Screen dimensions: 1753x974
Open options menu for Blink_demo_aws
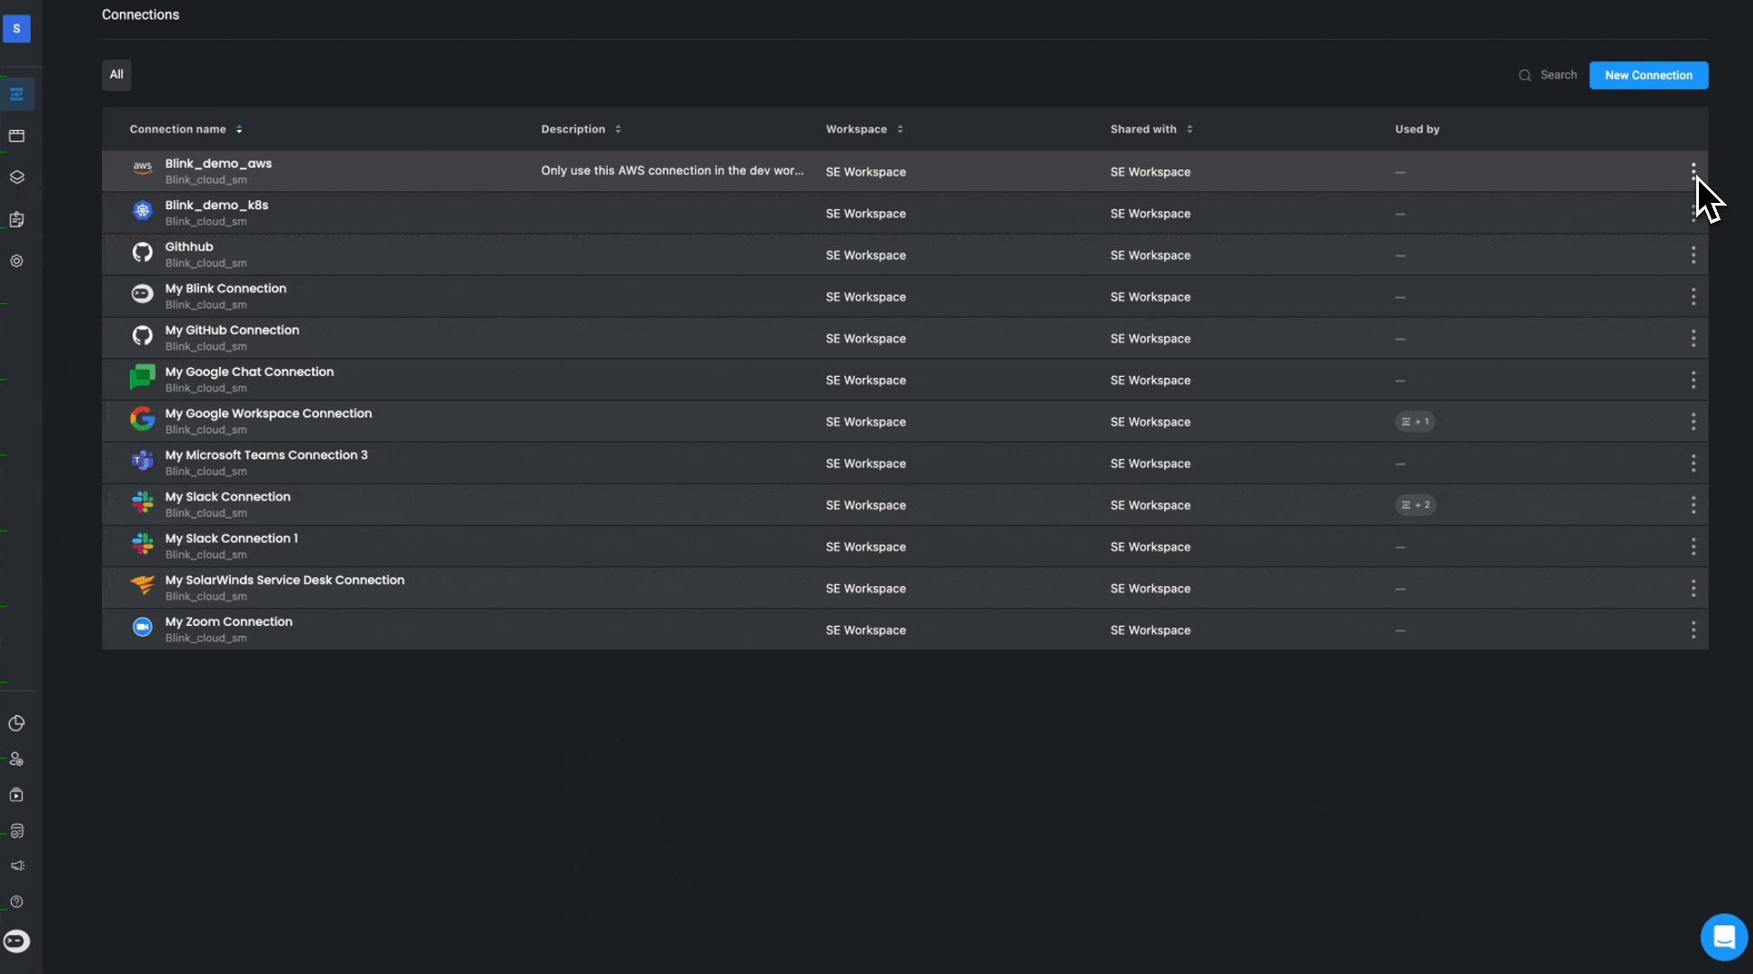pos(1693,171)
